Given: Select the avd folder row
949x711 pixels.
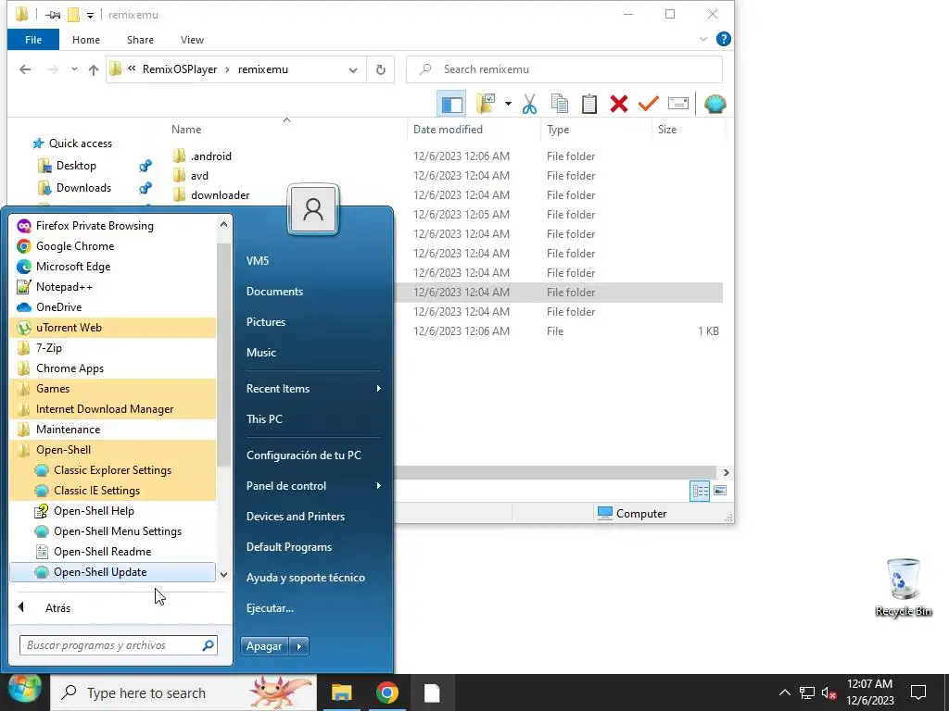Looking at the screenshot, I should click(199, 176).
